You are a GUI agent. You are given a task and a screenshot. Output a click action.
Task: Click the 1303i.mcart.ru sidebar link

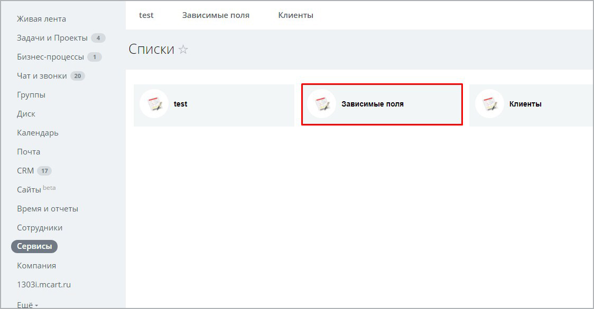point(44,285)
